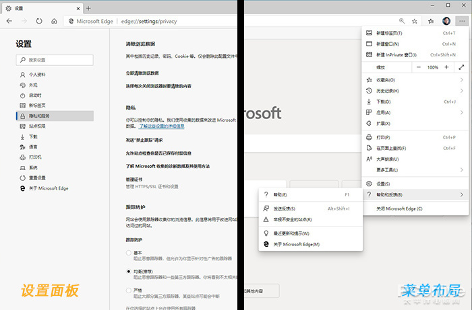Expand the 更多工具(L) submenu
472x310 pixels.
click(415, 170)
